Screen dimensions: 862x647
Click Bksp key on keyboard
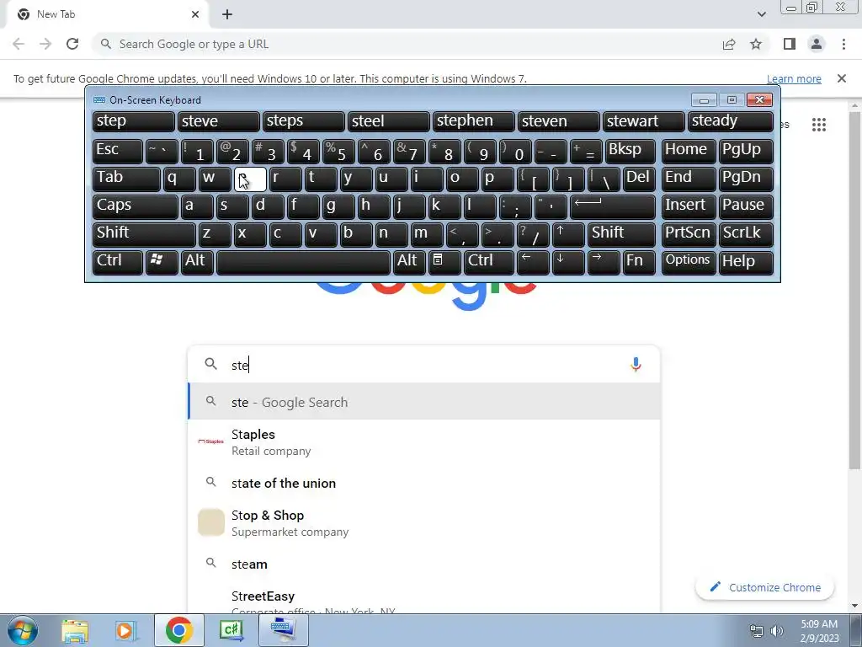coord(630,152)
